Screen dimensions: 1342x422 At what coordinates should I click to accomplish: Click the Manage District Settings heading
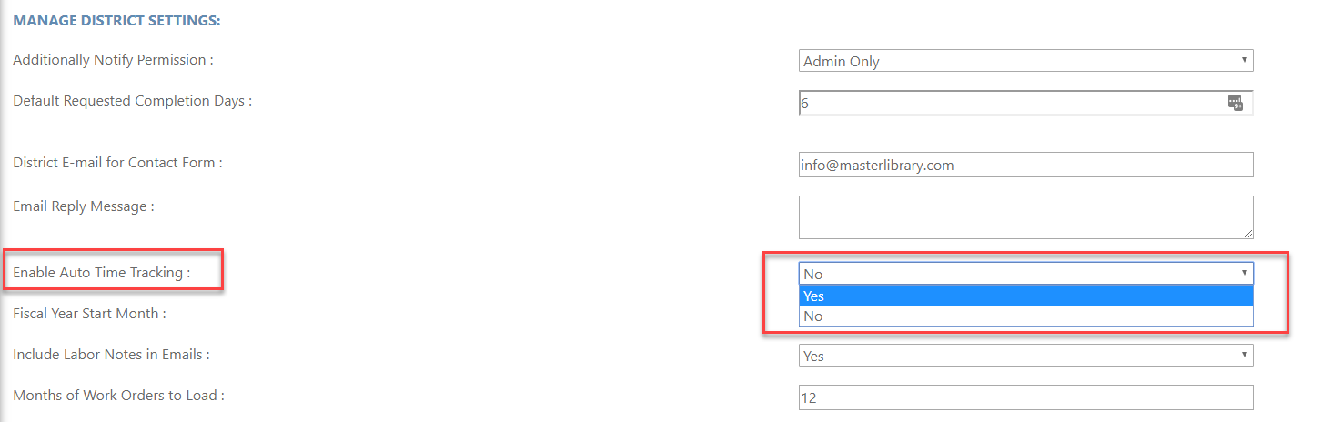(116, 19)
